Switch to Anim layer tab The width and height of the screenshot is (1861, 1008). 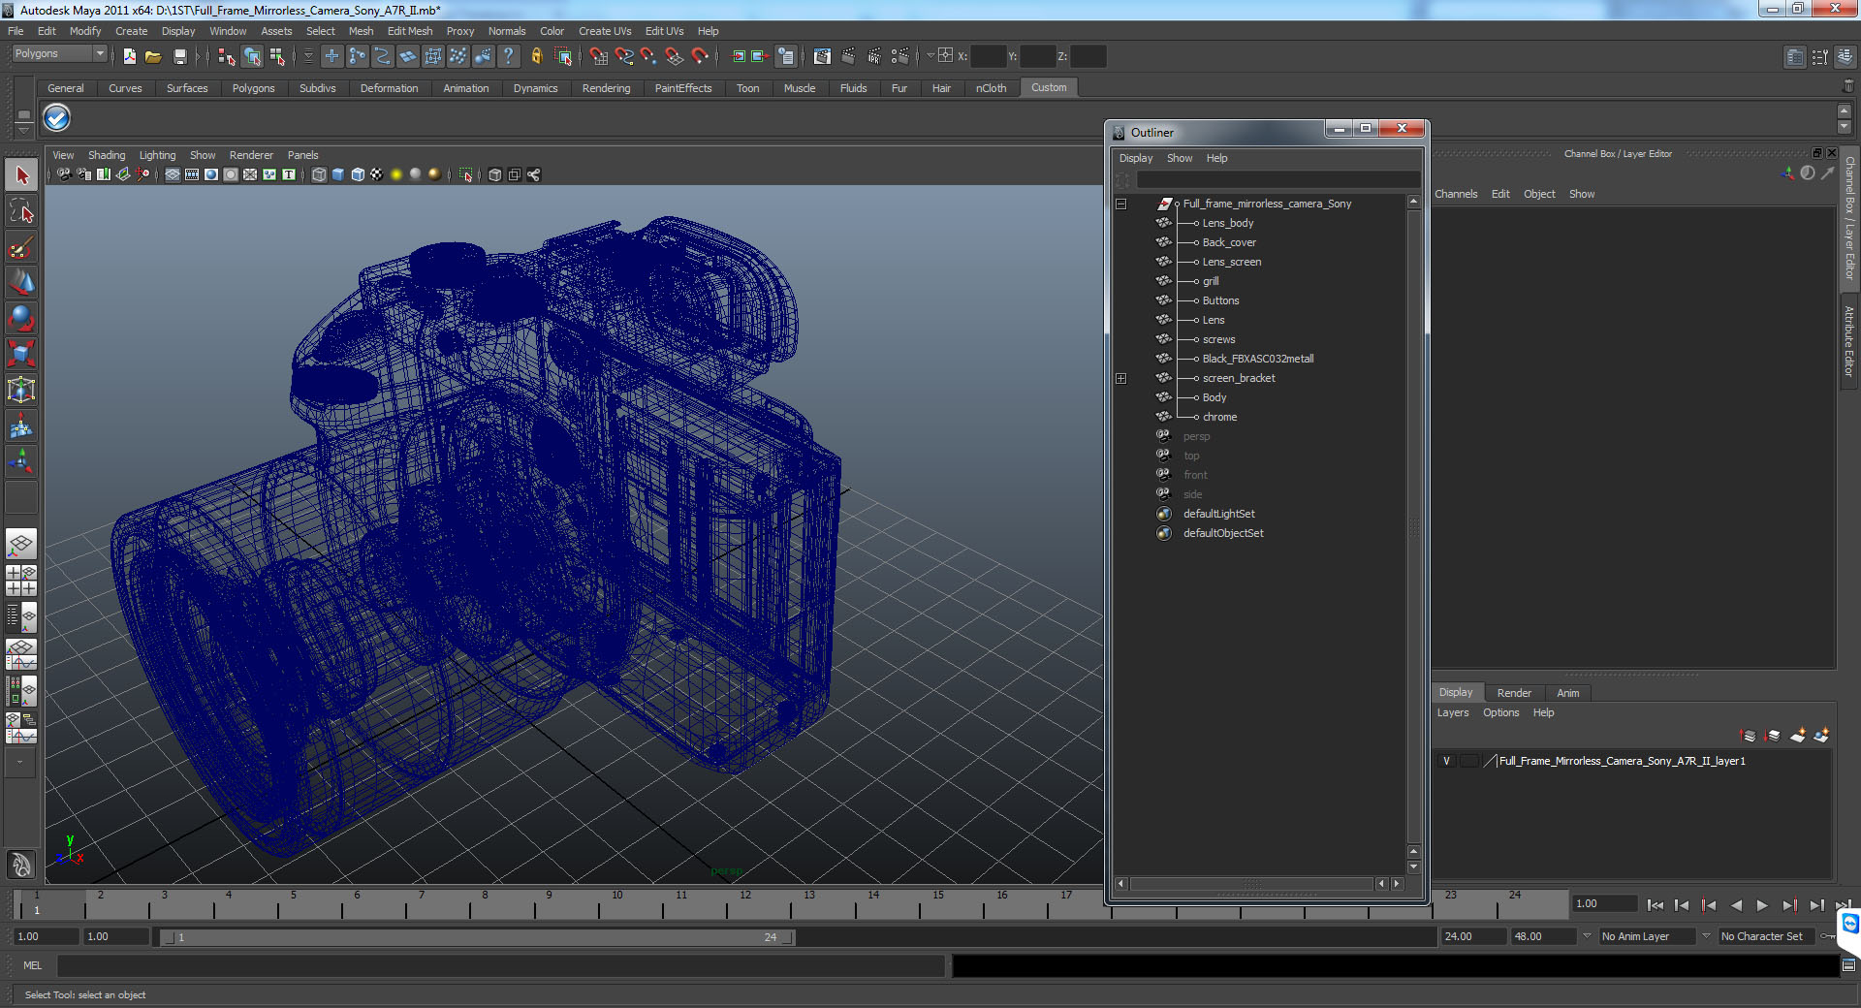(1567, 693)
